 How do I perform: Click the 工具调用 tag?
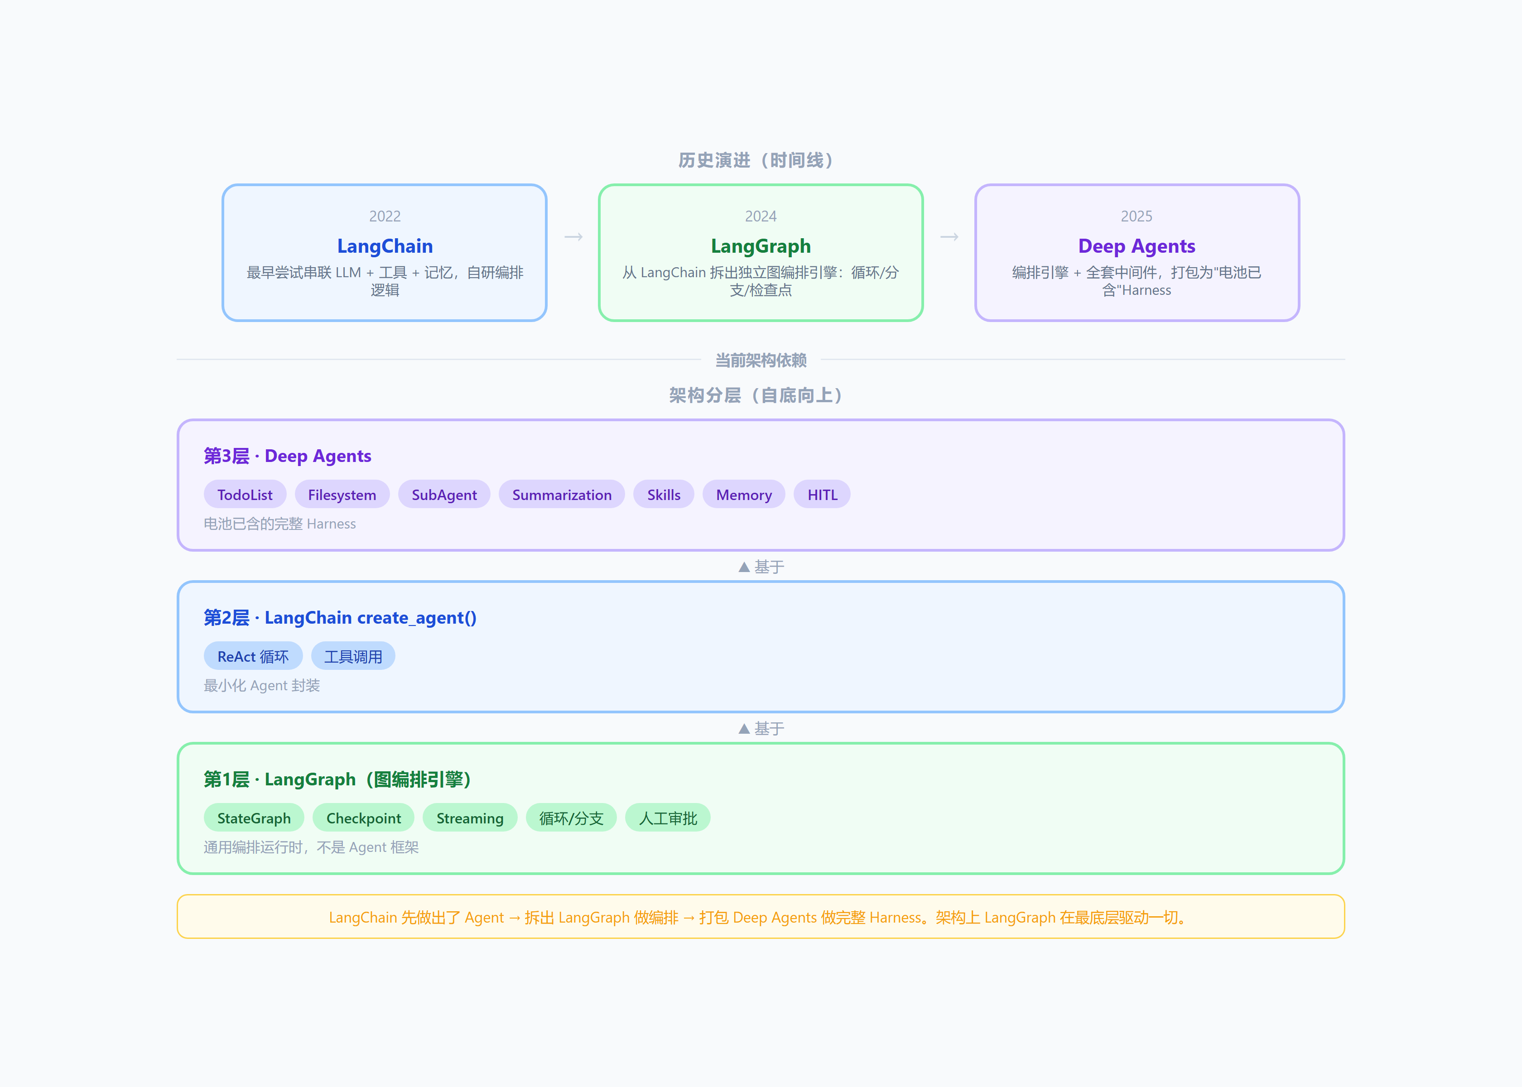[353, 657]
